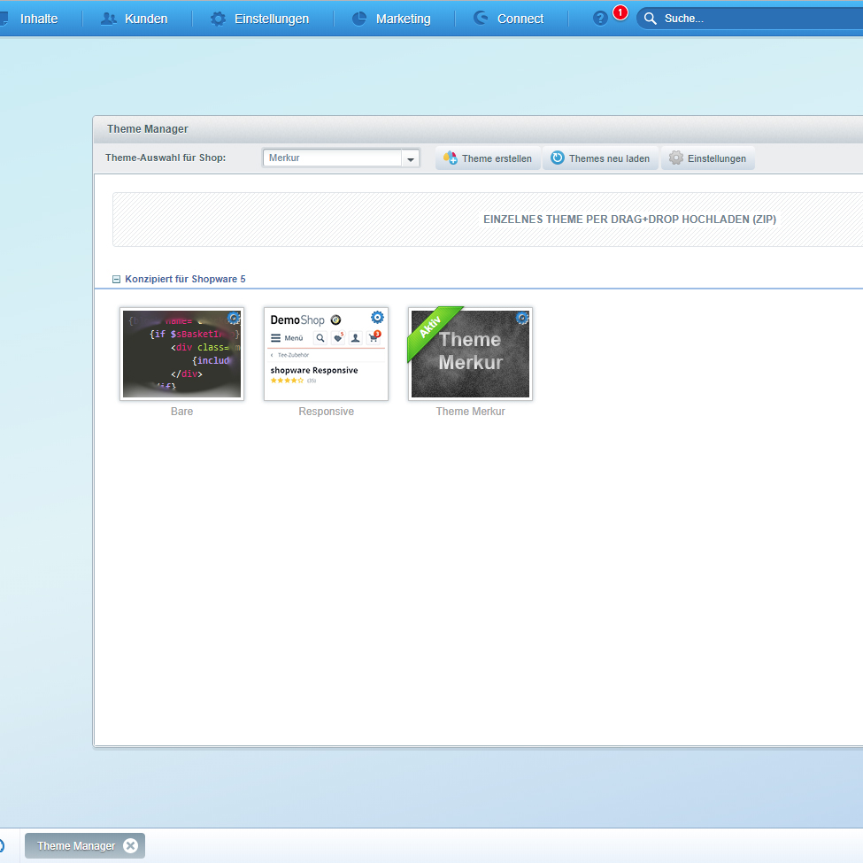Click the Theme erstellen button
This screenshot has height=863, width=863.
coord(488,158)
